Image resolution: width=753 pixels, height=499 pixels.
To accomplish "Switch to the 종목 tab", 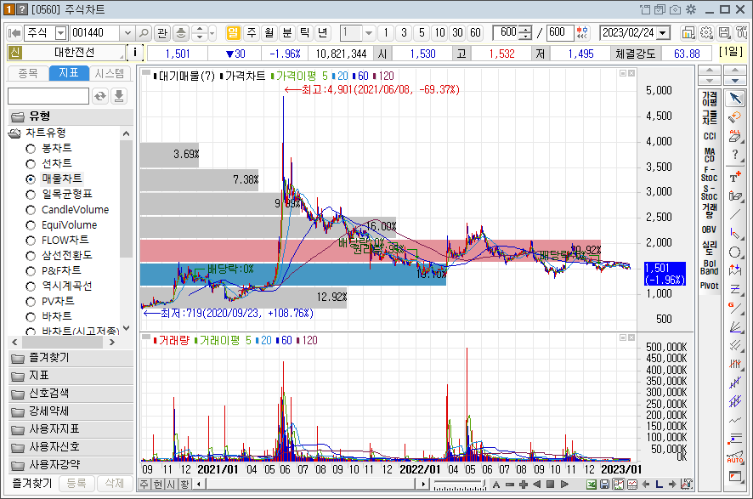I will [28, 73].
